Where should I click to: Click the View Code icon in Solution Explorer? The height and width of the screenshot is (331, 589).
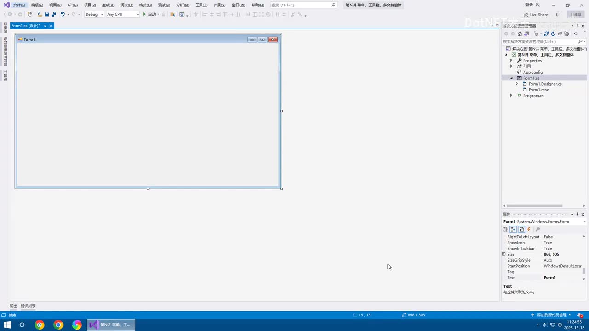[x=576, y=34]
